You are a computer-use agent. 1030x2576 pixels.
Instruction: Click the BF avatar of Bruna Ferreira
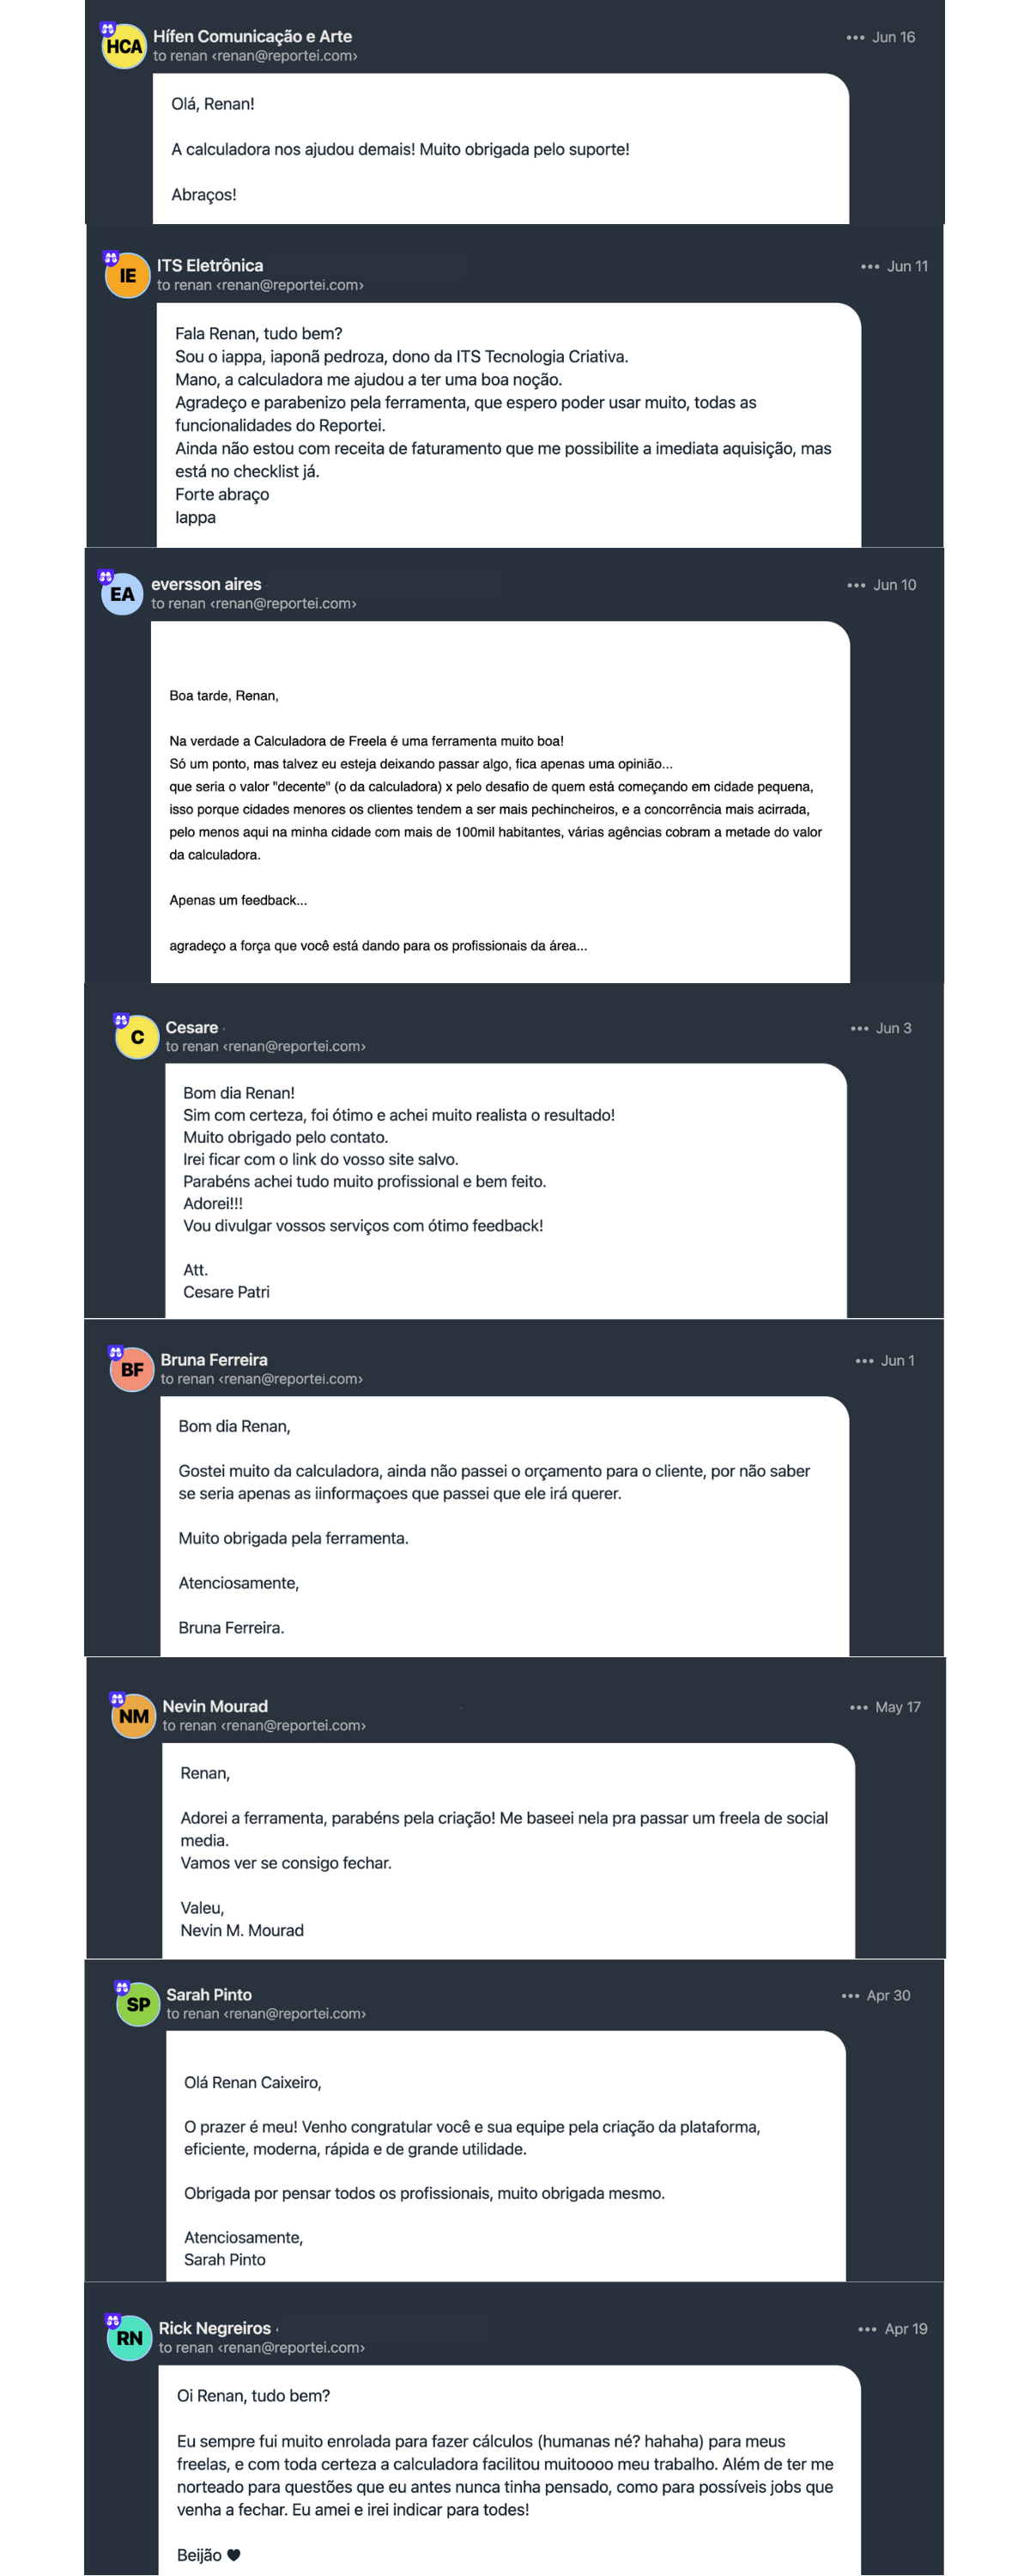[132, 1370]
